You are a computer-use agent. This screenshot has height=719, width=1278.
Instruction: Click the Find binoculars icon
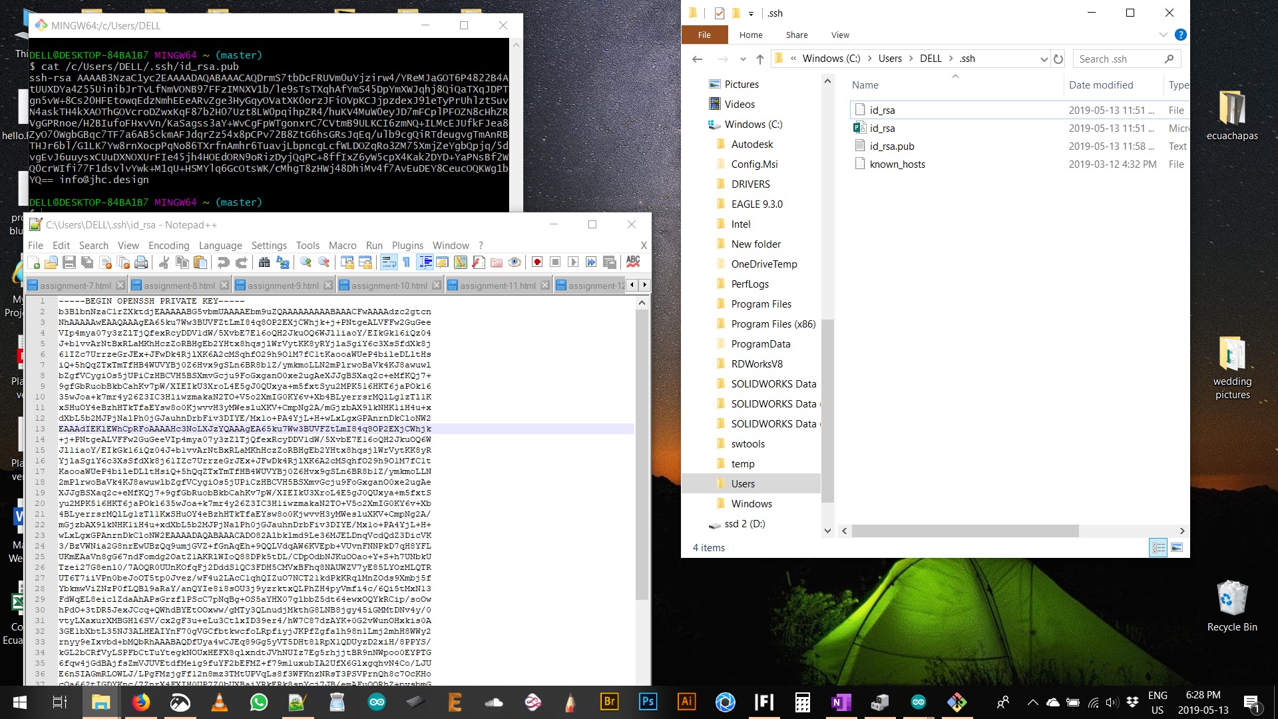(x=264, y=262)
